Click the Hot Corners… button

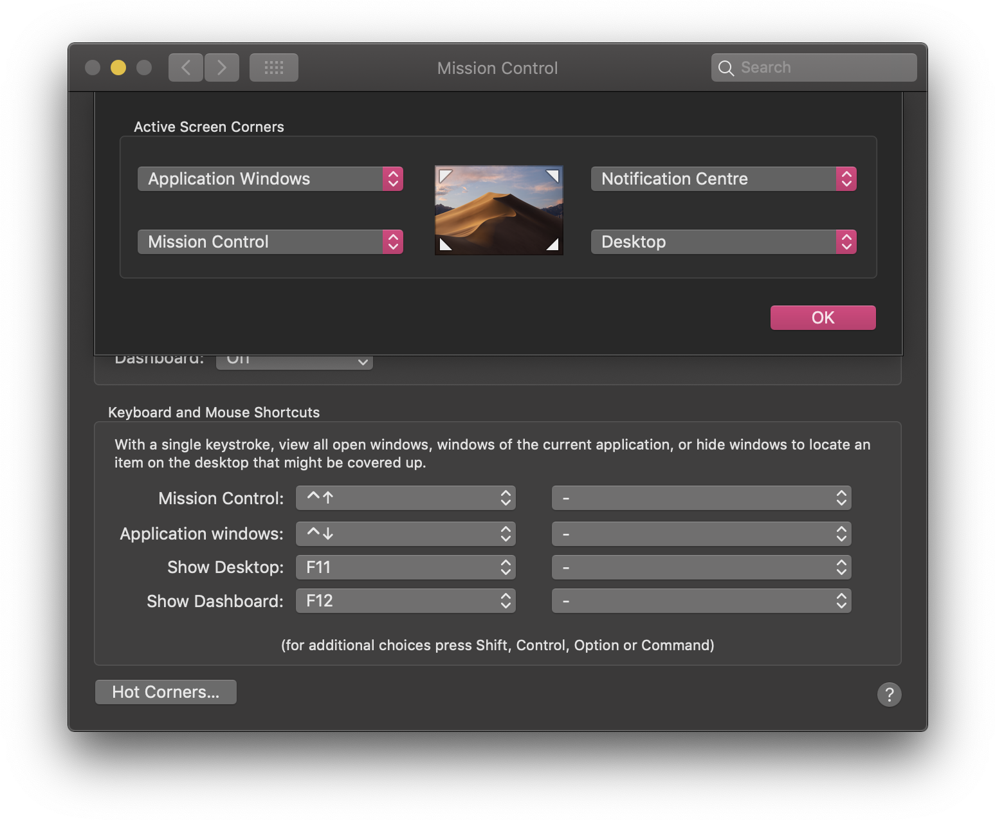166,692
